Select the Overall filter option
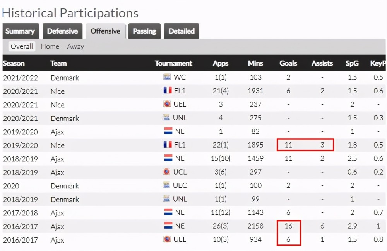This screenshot has height=251, width=387. click(22, 46)
